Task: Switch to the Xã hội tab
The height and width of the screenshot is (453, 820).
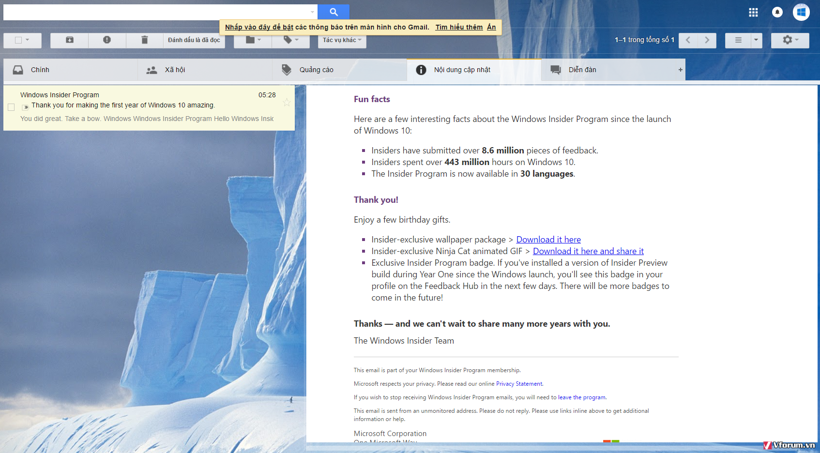Action: tap(205, 70)
